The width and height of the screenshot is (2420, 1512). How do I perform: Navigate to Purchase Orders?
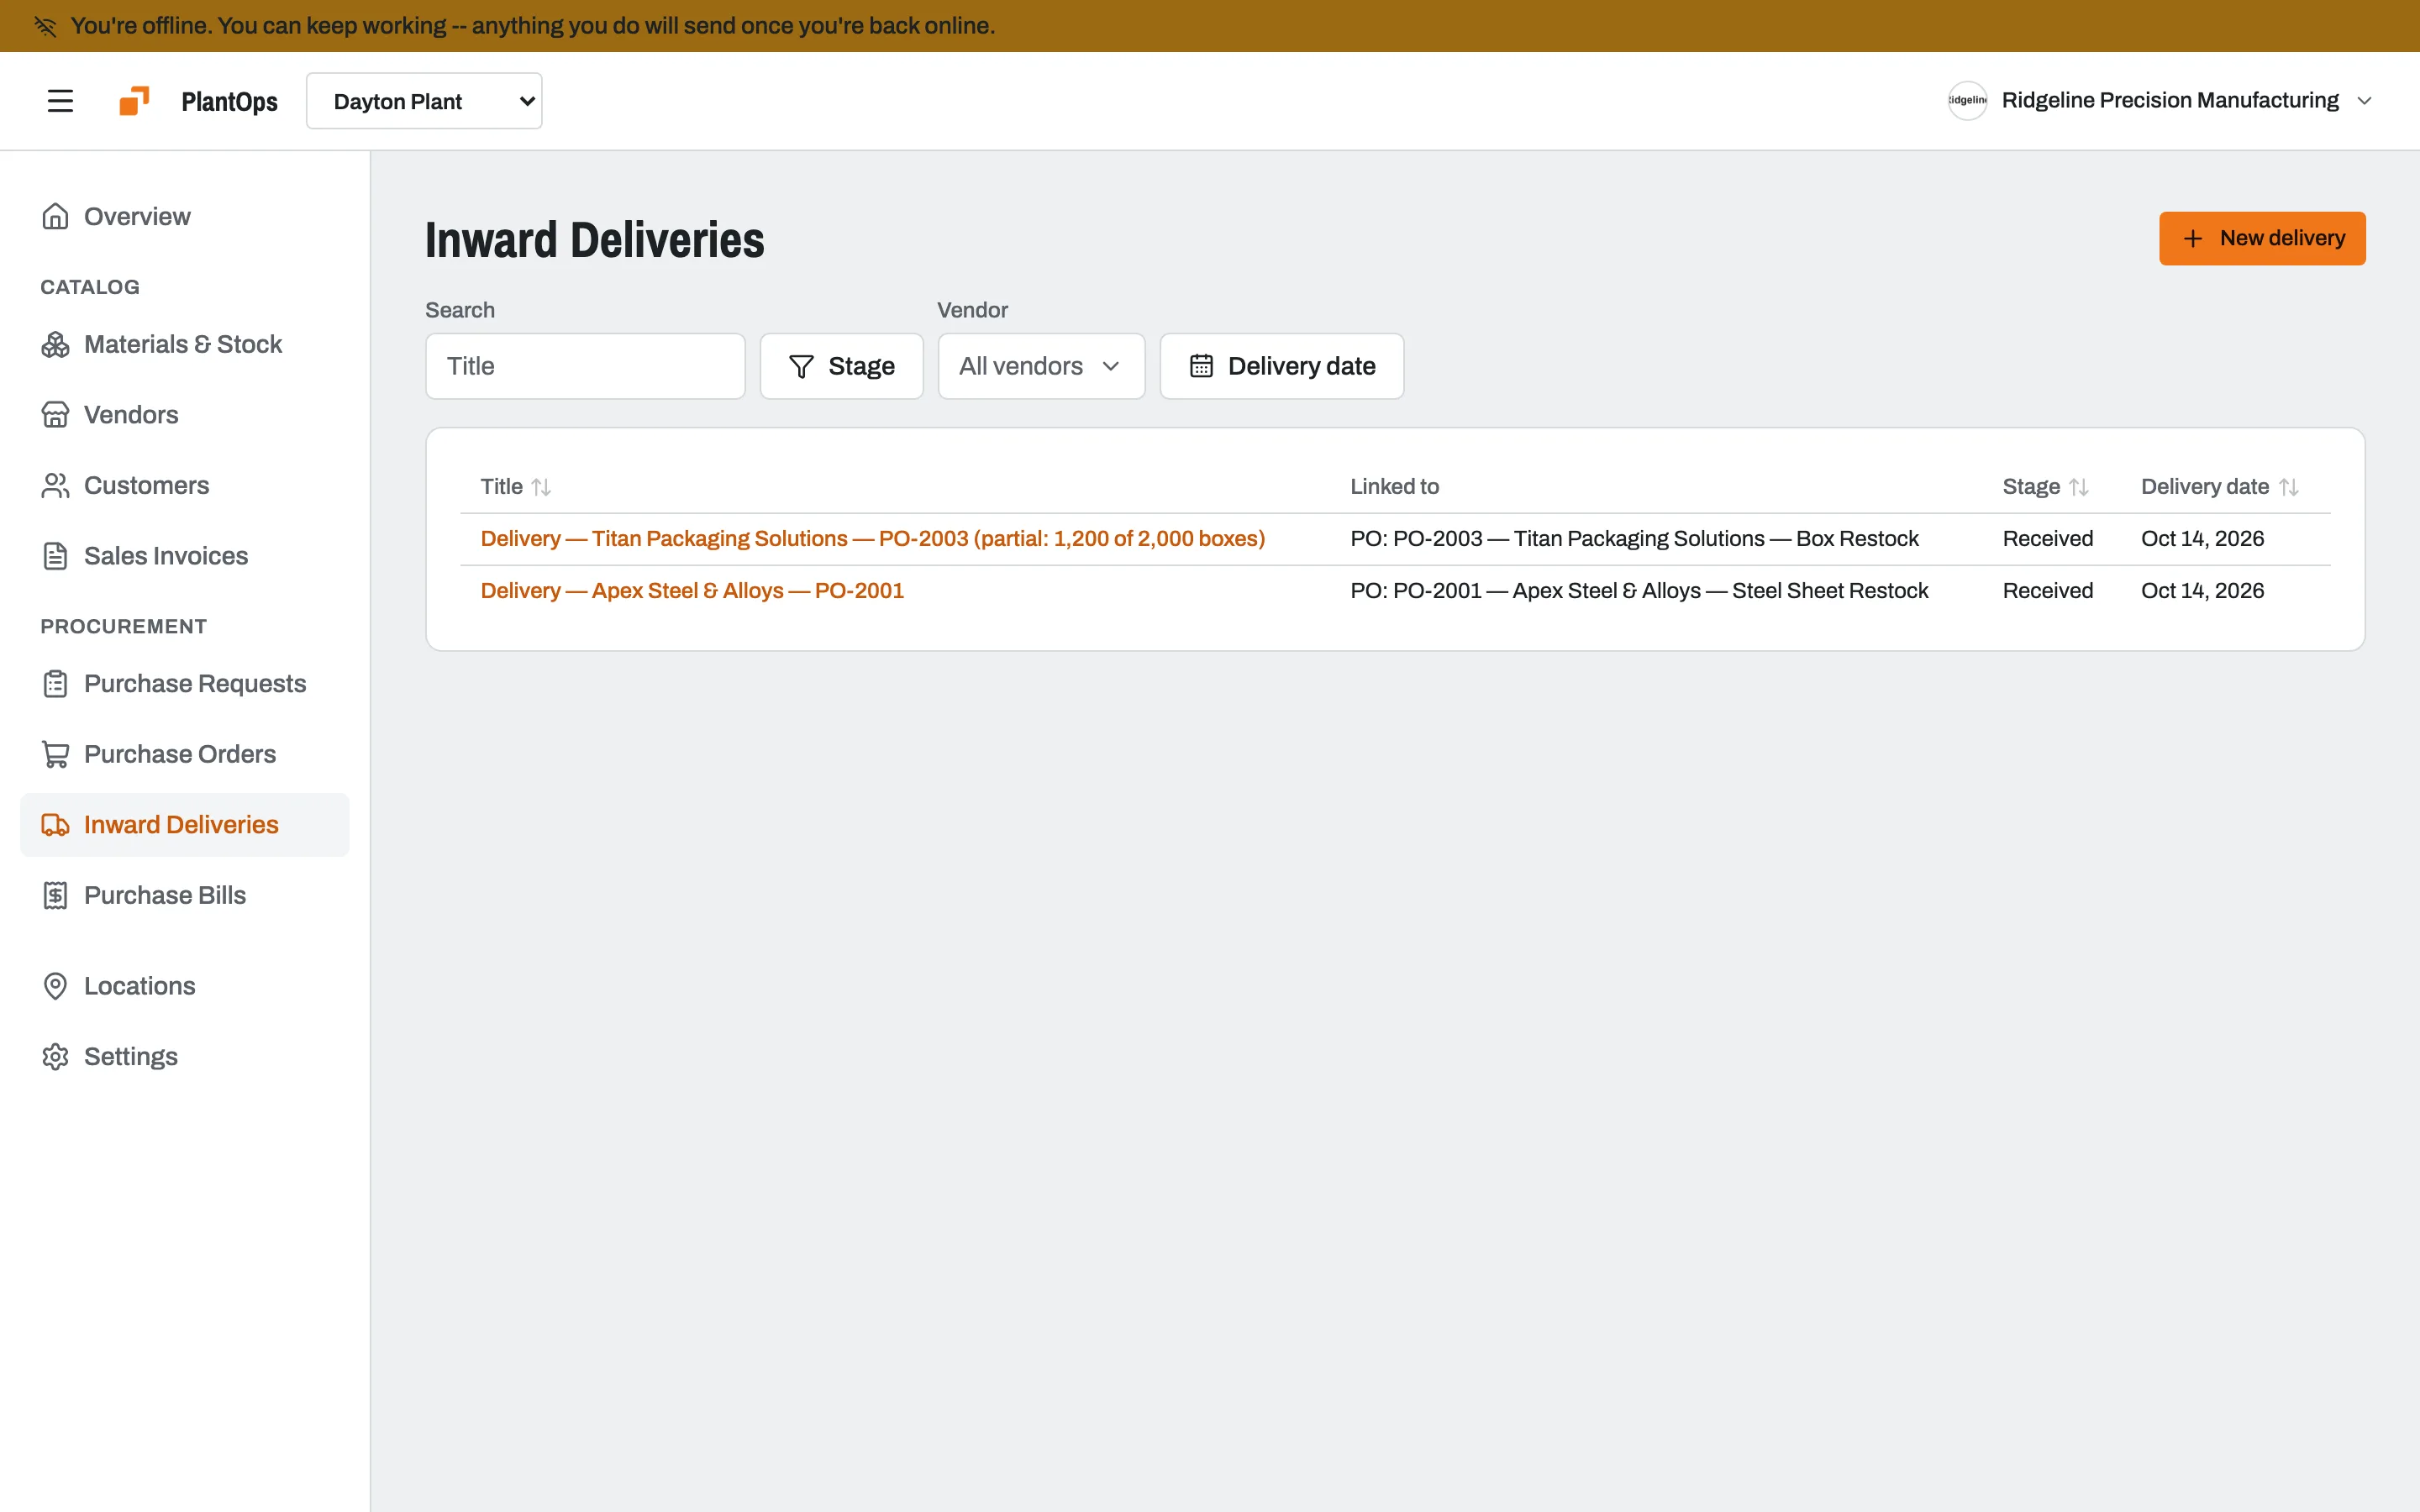tap(185, 754)
